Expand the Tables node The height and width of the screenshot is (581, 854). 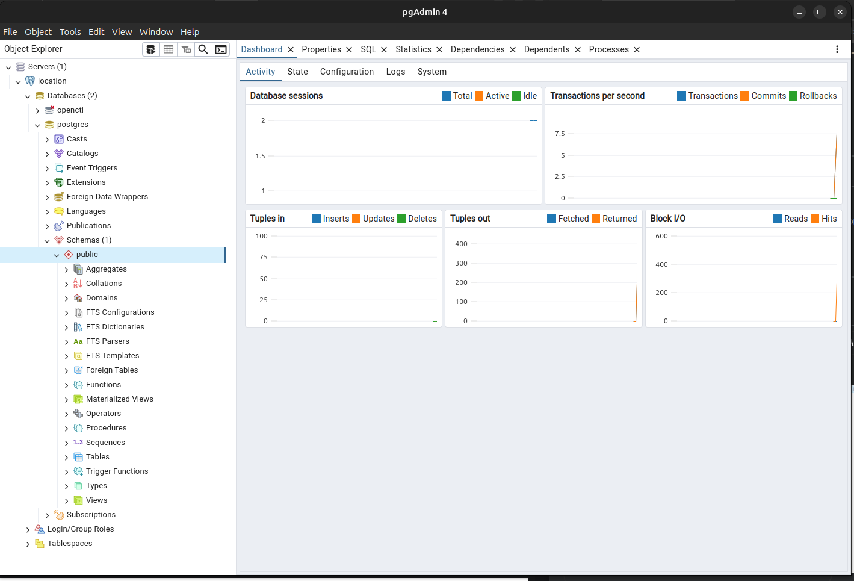66,458
